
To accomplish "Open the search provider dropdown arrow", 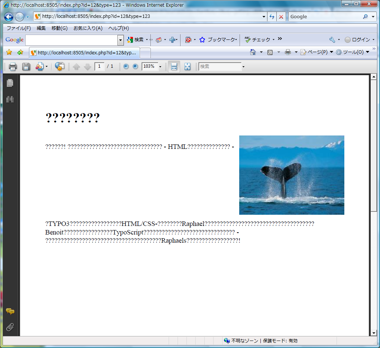I will click(x=373, y=16).
